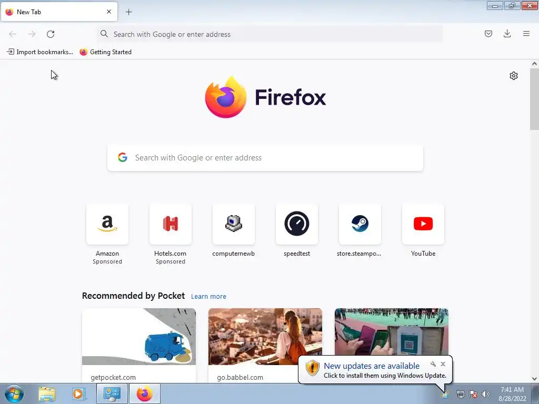Open new tab personalize gear

pos(514,76)
